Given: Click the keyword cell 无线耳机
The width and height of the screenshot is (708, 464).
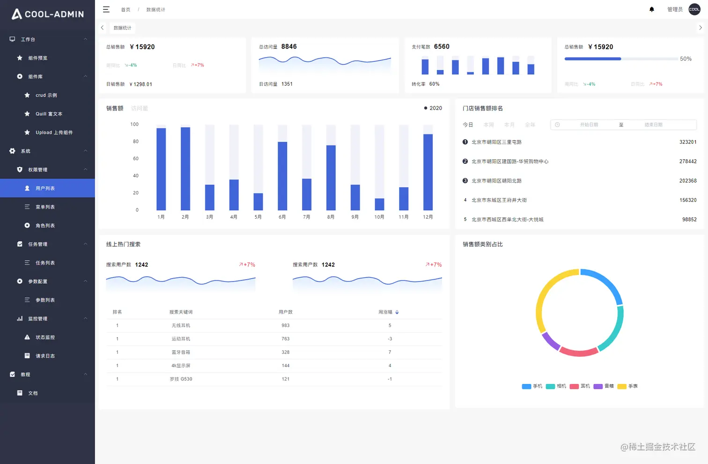Looking at the screenshot, I should [x=181, y=325].
